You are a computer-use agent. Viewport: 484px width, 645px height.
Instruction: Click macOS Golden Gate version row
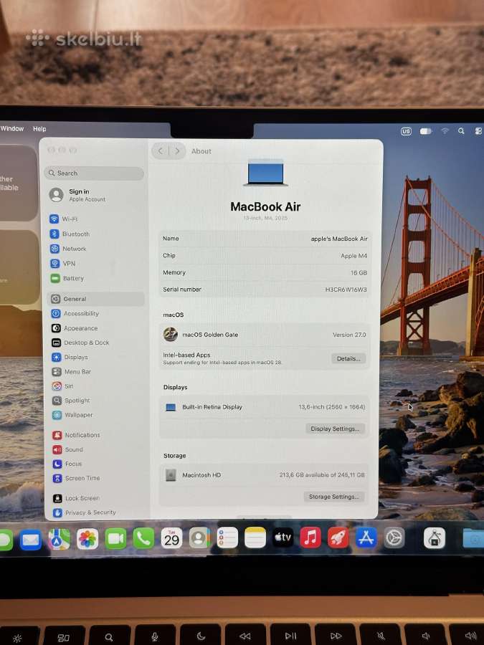point(264,335)
